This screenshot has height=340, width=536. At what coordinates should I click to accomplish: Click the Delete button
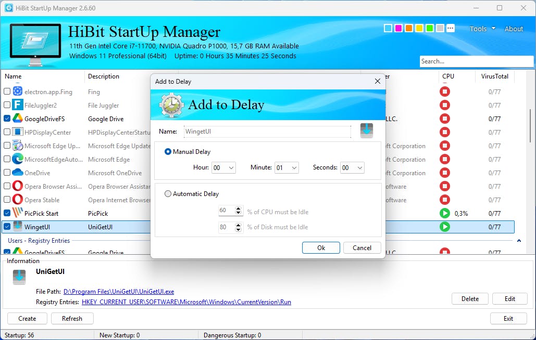[470, 299]
